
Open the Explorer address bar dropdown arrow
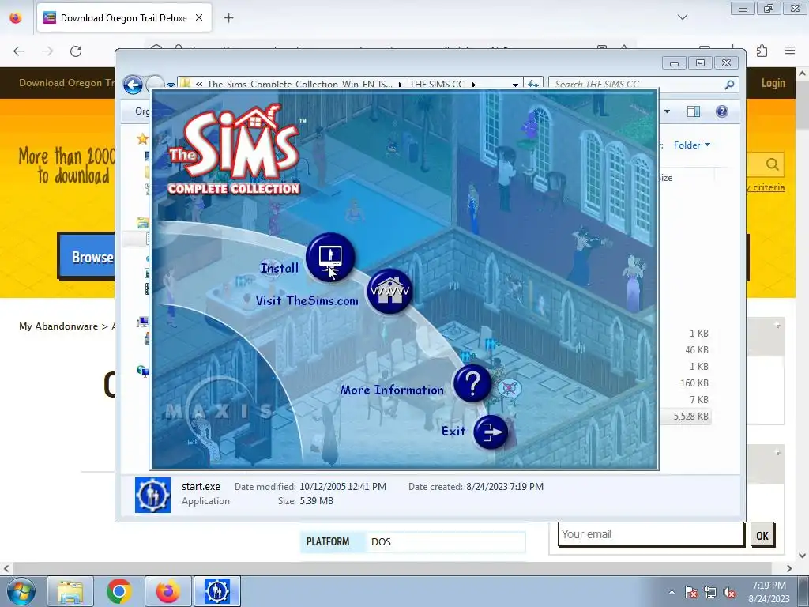pyautogui.click(x=515, y=84)
